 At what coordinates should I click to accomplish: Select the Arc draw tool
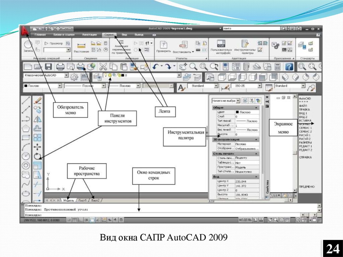click(x=26, y=147)
